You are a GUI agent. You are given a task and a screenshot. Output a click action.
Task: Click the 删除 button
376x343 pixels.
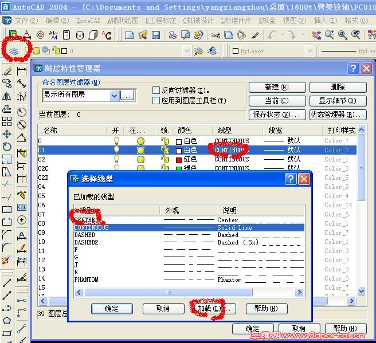[x=338, y=87]
